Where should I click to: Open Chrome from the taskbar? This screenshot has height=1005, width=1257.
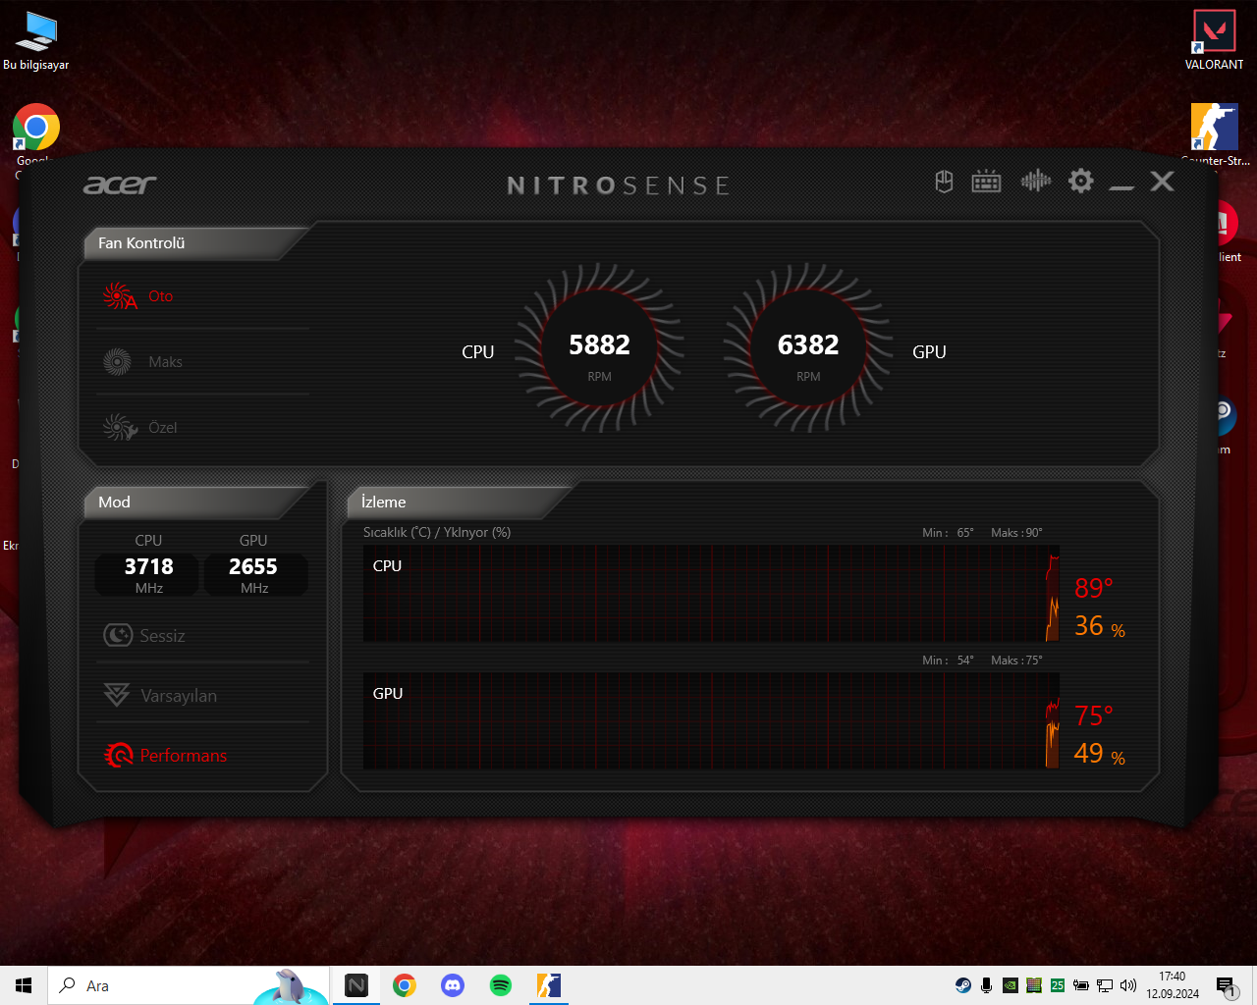tap(405, 985)
